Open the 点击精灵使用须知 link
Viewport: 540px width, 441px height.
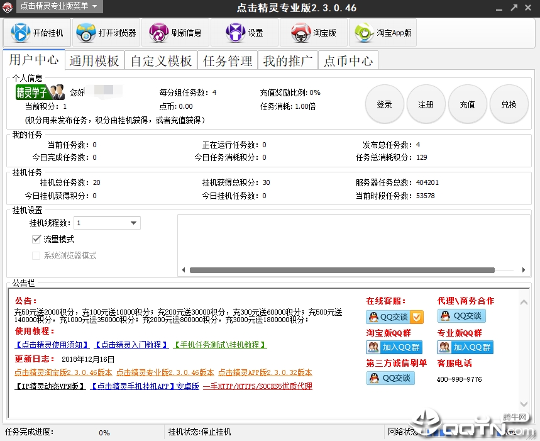click(53, 345)
